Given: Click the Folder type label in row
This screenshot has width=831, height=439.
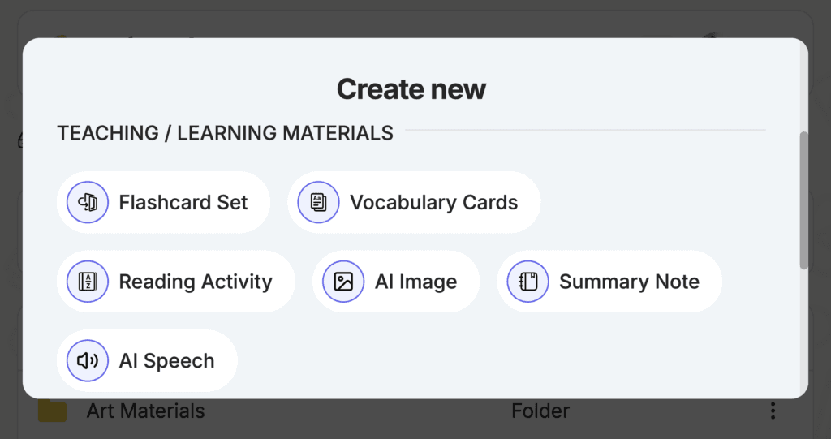Looking at the screenshot, I should tap(540, 411).
